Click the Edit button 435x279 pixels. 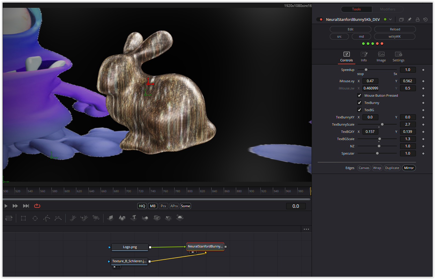(x=351, y=29)
